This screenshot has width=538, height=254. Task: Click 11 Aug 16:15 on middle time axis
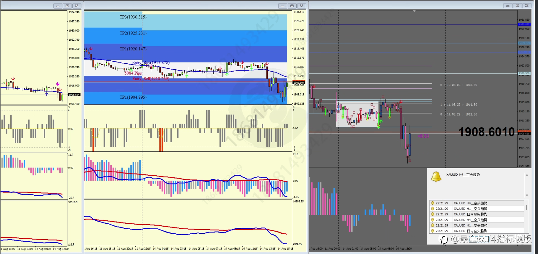click(91, 249)
